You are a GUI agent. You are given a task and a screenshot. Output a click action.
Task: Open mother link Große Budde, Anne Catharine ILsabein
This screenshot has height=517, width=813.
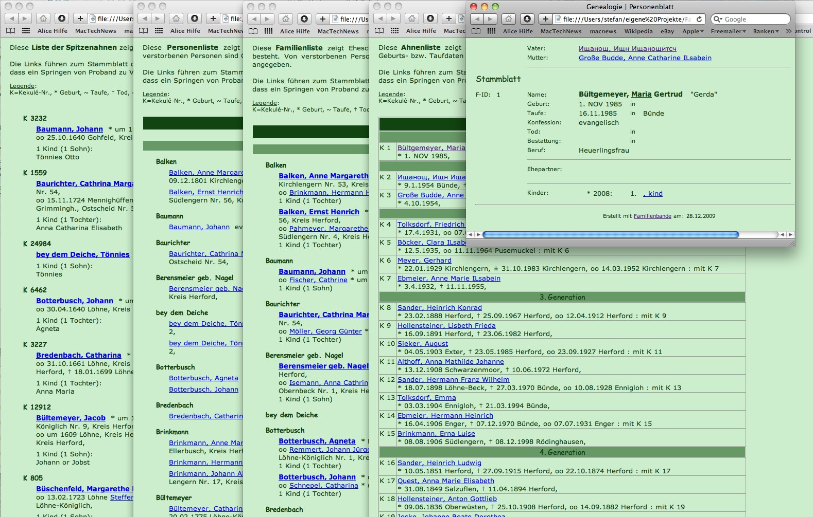click(645, 58)
